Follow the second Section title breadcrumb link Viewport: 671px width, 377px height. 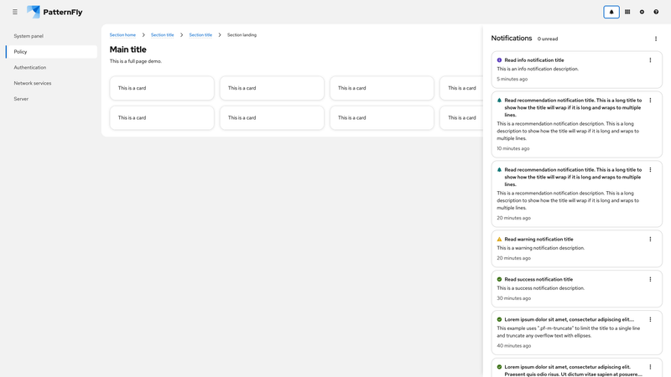[x=200, y=35]
